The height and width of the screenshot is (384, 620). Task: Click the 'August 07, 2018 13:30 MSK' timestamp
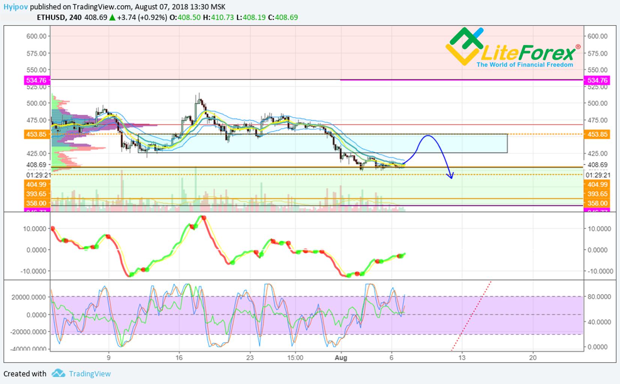coord(180,7)
